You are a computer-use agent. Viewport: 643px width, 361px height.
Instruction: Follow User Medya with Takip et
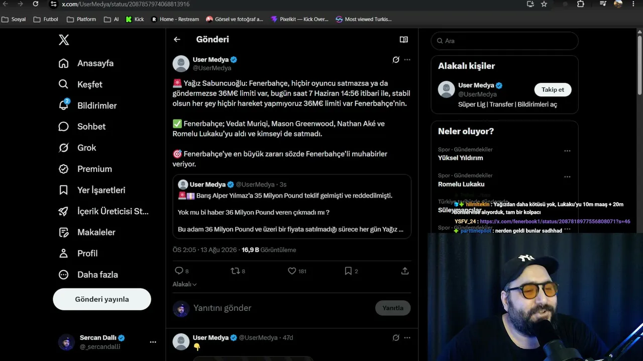(553, 90)
